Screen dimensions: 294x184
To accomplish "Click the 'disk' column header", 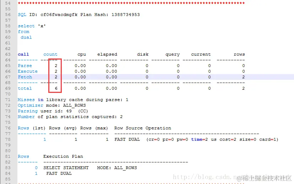I will pos(143,54).
